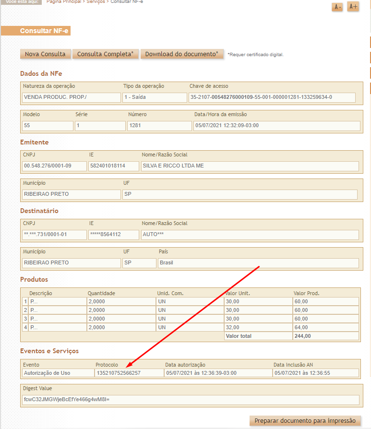Viewport: 371px width, 429px height.
Task: Click Destinatário CNPJ **.***.731/0001-01
Action: point(54,235)
